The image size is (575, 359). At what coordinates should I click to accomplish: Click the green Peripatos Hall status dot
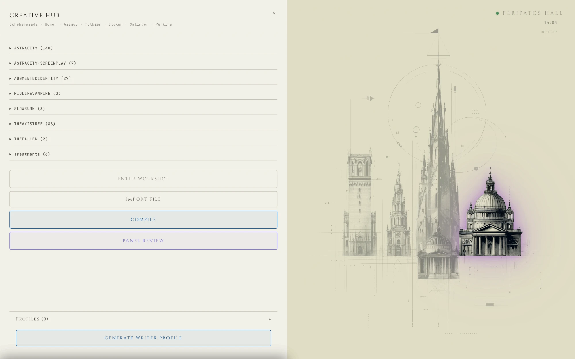(x=497, y=13)
